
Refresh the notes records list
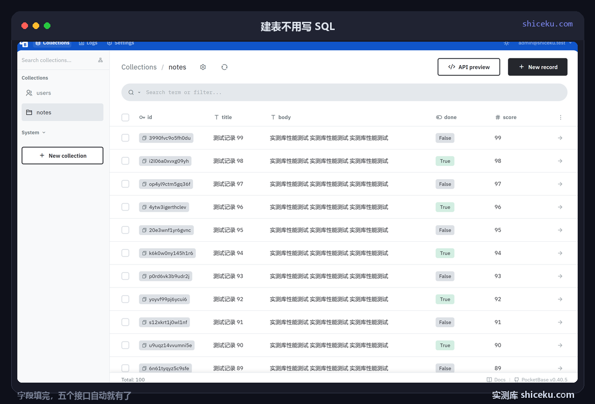point(224,67)
